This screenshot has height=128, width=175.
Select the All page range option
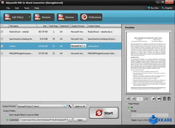coord(129,107)
